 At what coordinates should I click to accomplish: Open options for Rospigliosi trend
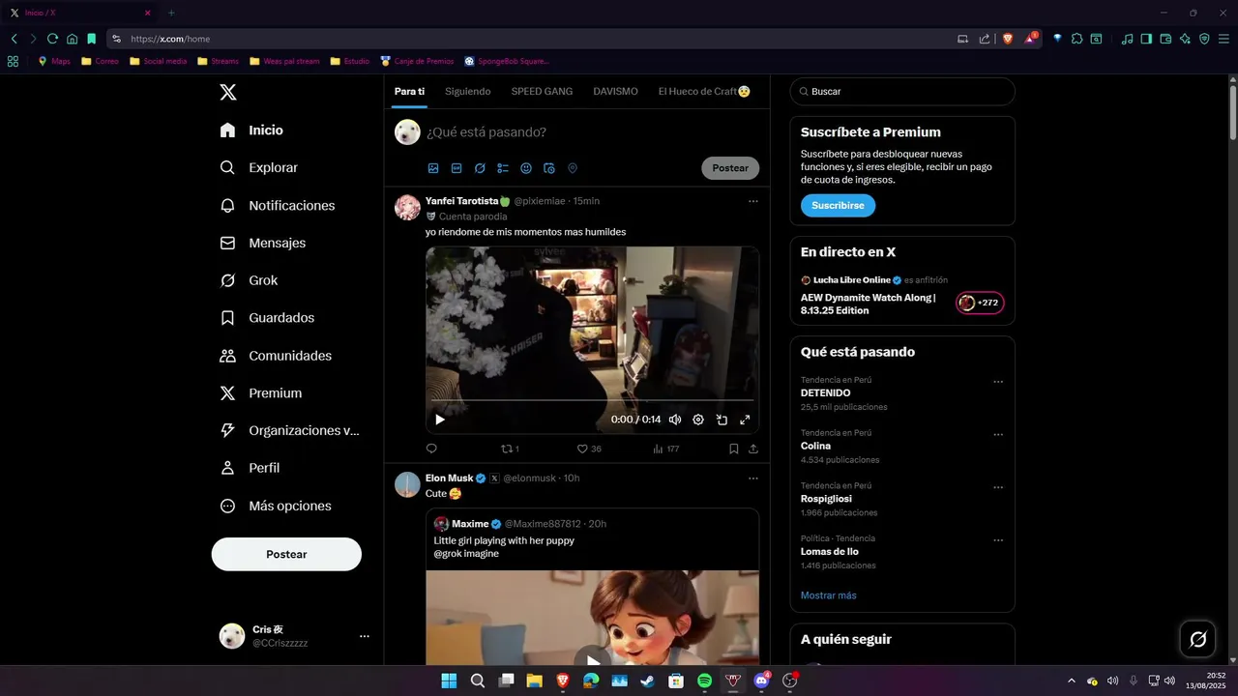coord(998,487)
